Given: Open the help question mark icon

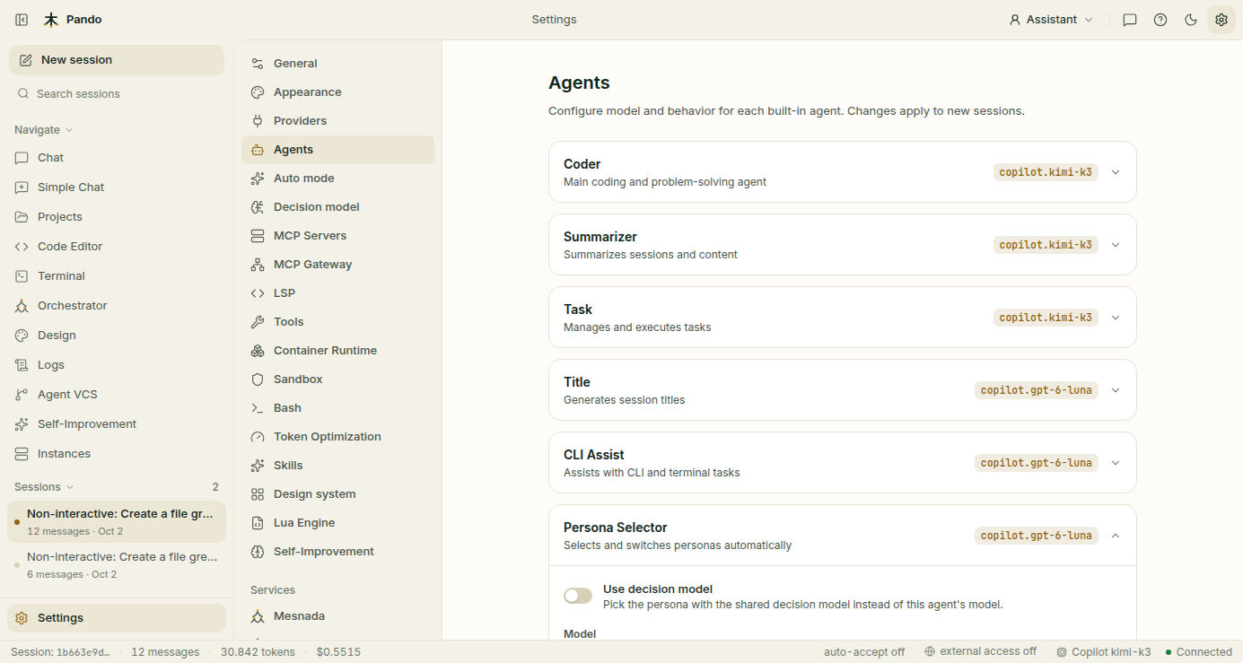Looking at the screenshot, I should 1160,20.
